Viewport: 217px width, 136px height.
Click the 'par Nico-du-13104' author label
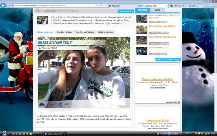(x=47, y=48)
